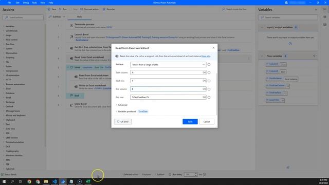Show info tooltip for Start column
Viewport: 329px width, 185px height.
tap(209, 72)
